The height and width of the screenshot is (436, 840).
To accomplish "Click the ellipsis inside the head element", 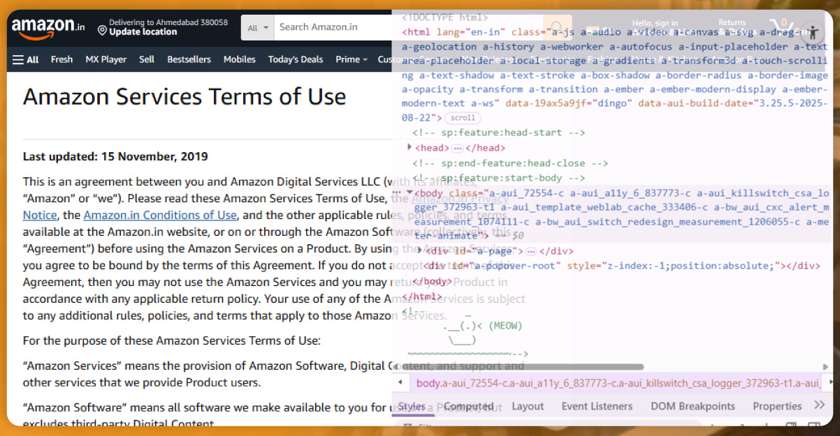I will coord(457,148).
